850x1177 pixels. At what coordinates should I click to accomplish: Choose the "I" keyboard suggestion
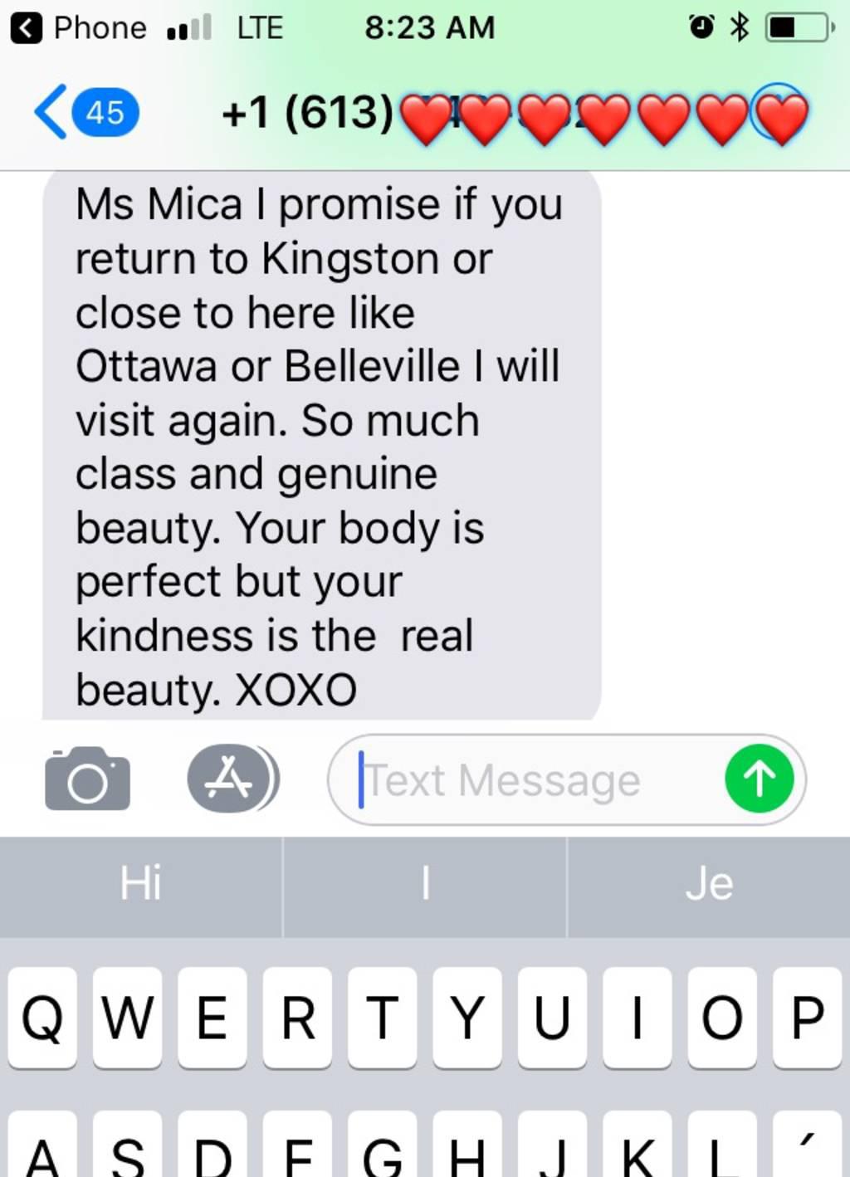425,884
